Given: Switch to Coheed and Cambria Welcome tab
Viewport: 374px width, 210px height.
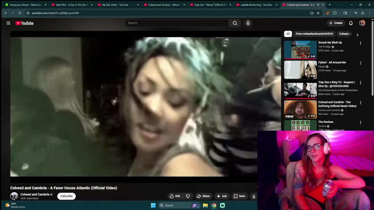Looking at the screenshot, I should coord(164,5).
